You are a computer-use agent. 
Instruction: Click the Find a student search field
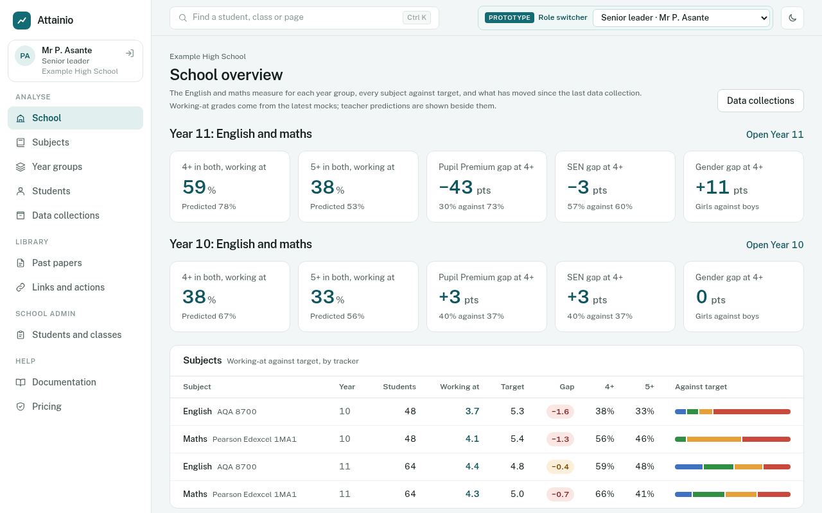(304, 18)
